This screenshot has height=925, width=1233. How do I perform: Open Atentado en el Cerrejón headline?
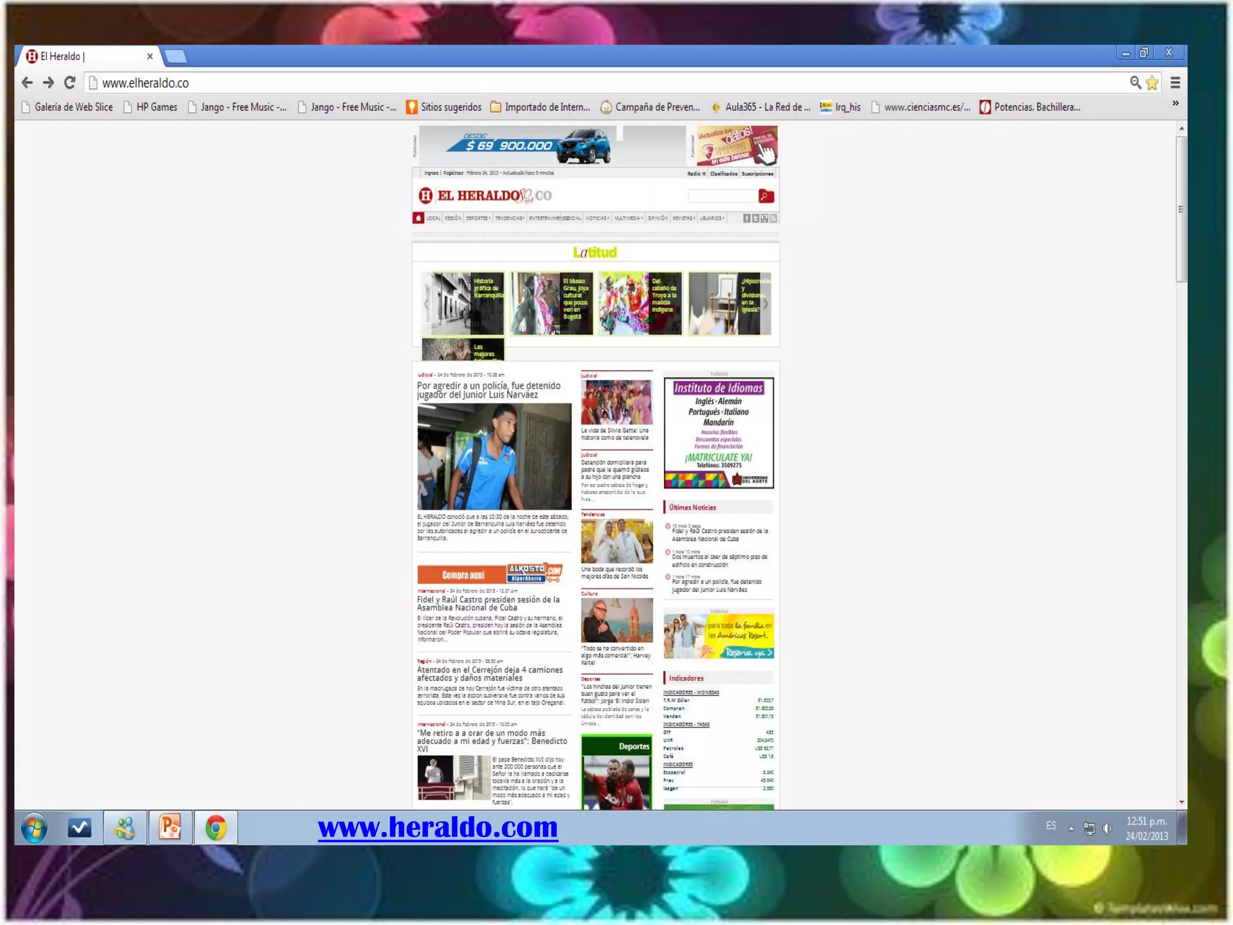click(x=490, y=674)
